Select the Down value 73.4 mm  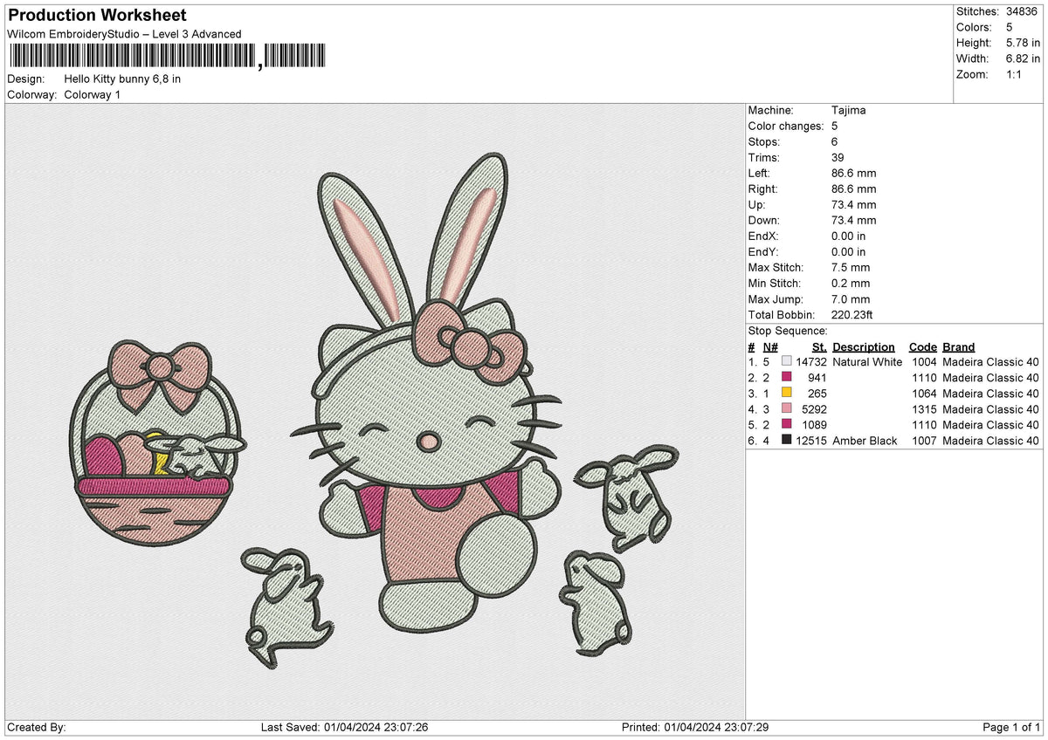pyautogui.click(x=854, y=220)
